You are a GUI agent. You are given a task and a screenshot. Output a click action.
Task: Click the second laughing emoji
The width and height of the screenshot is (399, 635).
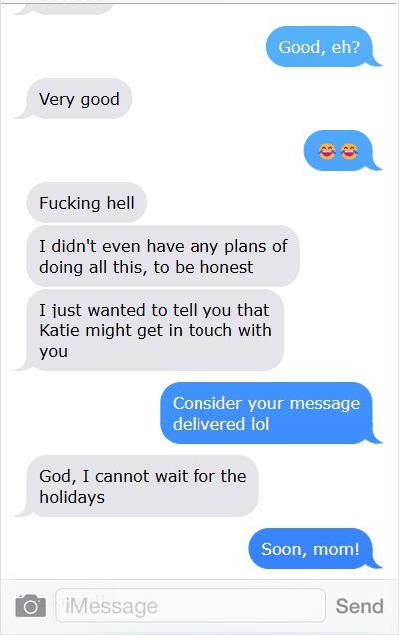[x=349, y=151]
